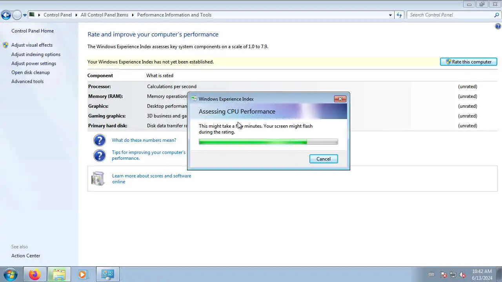Click Rate this computer button
502x282 pixels.
469,62
